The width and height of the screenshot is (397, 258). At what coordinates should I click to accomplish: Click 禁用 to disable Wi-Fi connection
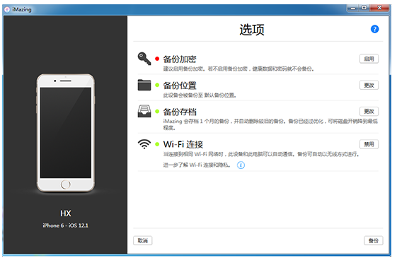[369, 144]
